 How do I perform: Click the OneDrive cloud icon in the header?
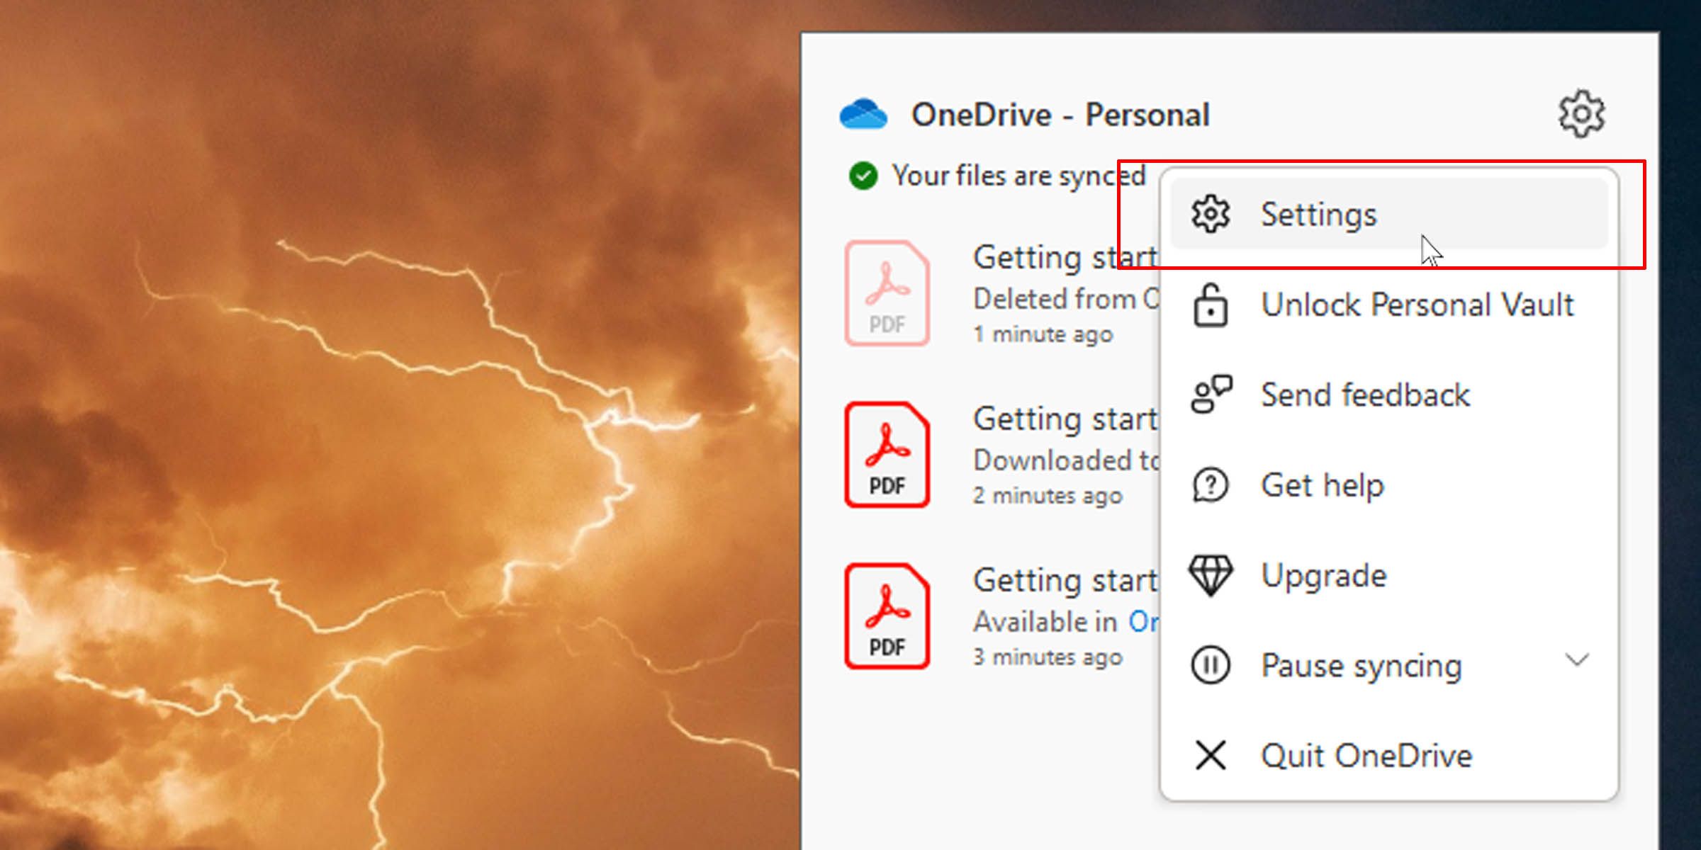click(864, 113)
